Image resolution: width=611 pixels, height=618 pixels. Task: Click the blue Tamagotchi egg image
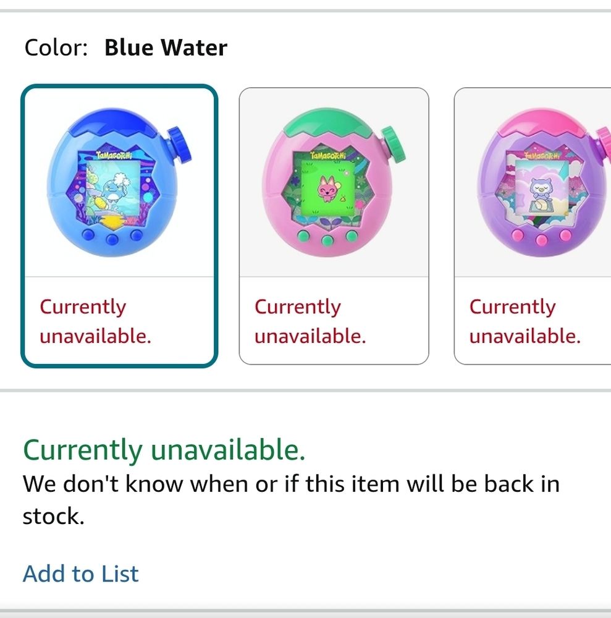[x=118, y=182]
